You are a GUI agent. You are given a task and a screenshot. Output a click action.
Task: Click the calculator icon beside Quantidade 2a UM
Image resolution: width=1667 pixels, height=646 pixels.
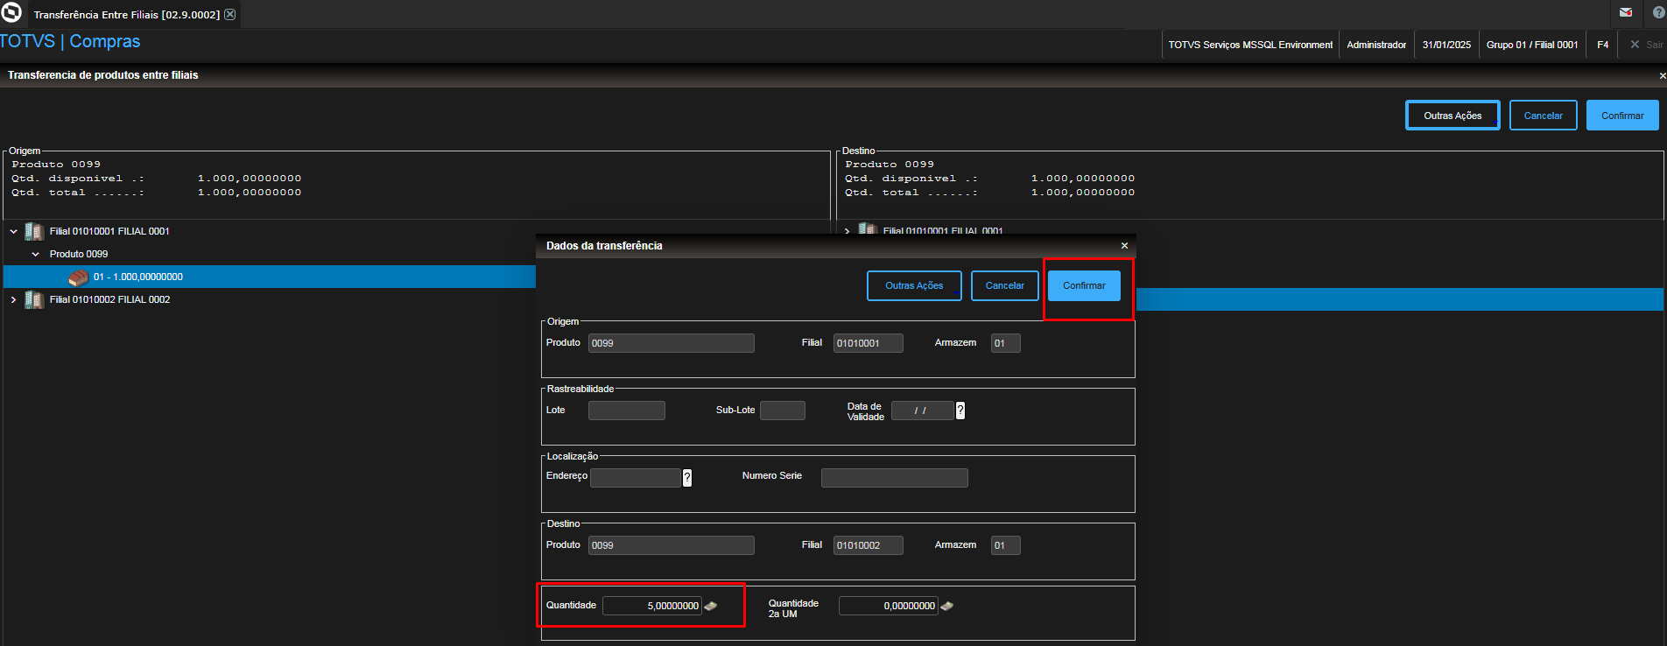coord(947,606)
